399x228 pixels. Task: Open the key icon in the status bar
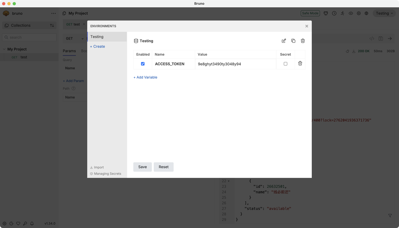25,223
